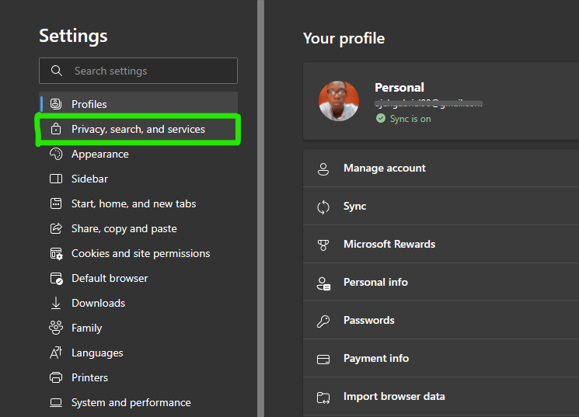579x417 pixels.
Task: Open Share, copy and paste settings
Action: click(x=124, y=228)
